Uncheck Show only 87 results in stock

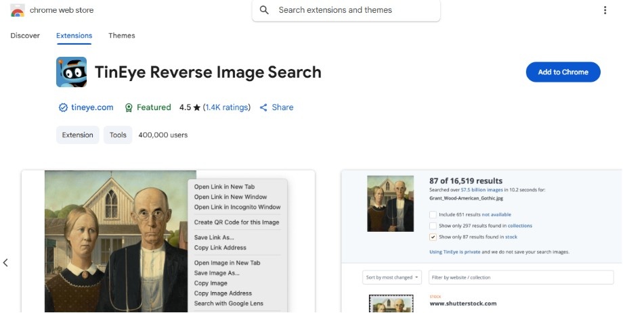(x=433, y=237)
